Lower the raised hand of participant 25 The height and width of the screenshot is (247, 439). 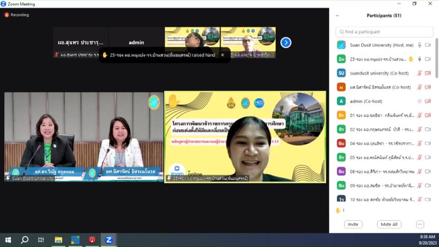411,59
